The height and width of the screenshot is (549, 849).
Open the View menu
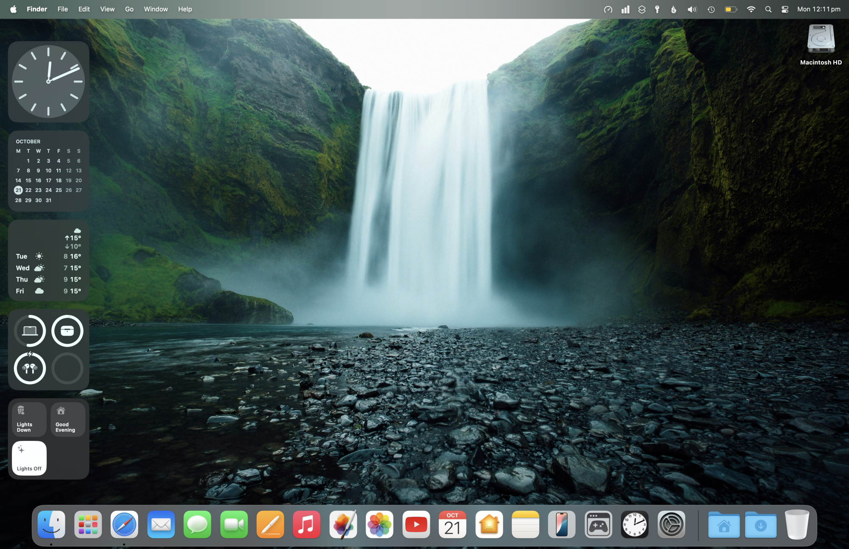tap(107, 9)
